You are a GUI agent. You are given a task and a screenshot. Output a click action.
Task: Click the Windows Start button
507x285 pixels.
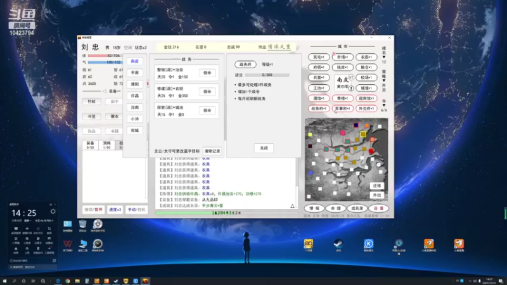(4, 281)
